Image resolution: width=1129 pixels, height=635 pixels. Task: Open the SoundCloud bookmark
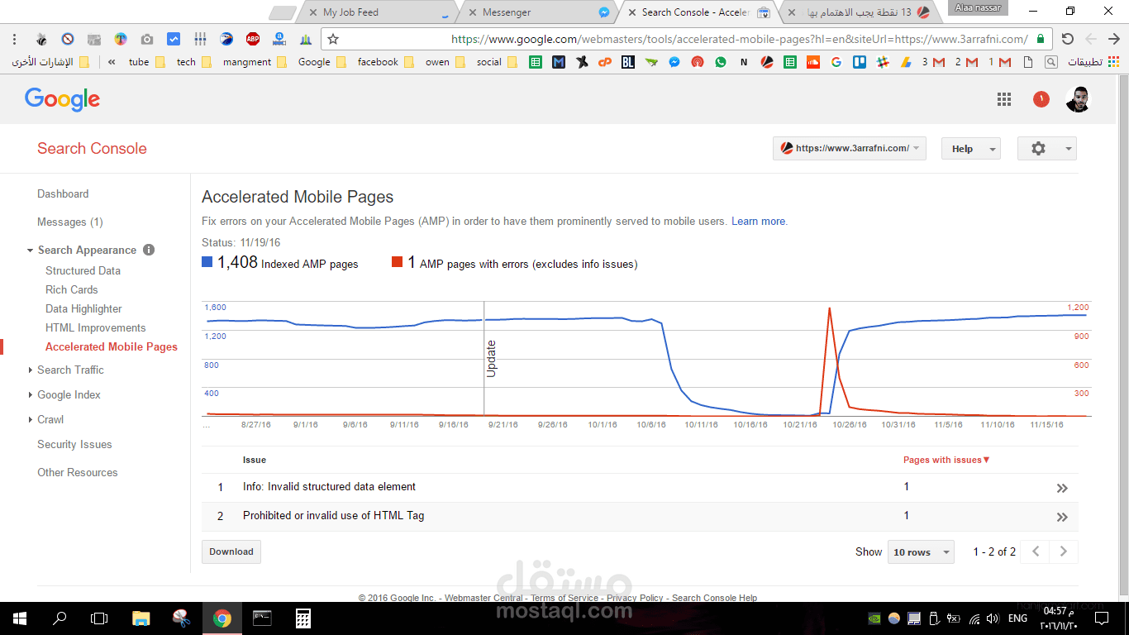(x=813, y=62)
